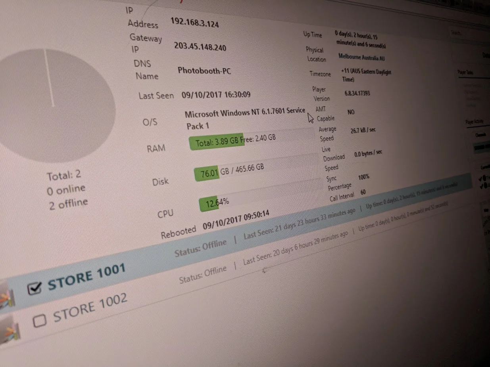Click the Call Interval value 60
This screenshot has height=367, width=490.
pyautogui.click(x=363, y=192)
